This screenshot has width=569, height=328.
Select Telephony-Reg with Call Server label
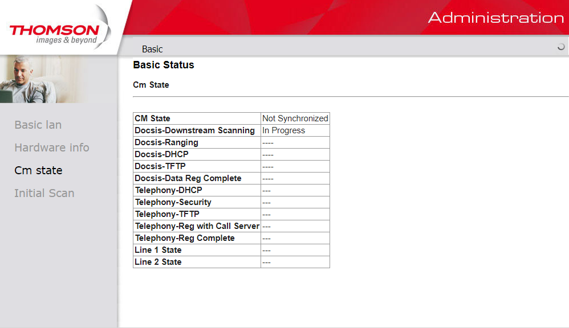coord(197,226)
